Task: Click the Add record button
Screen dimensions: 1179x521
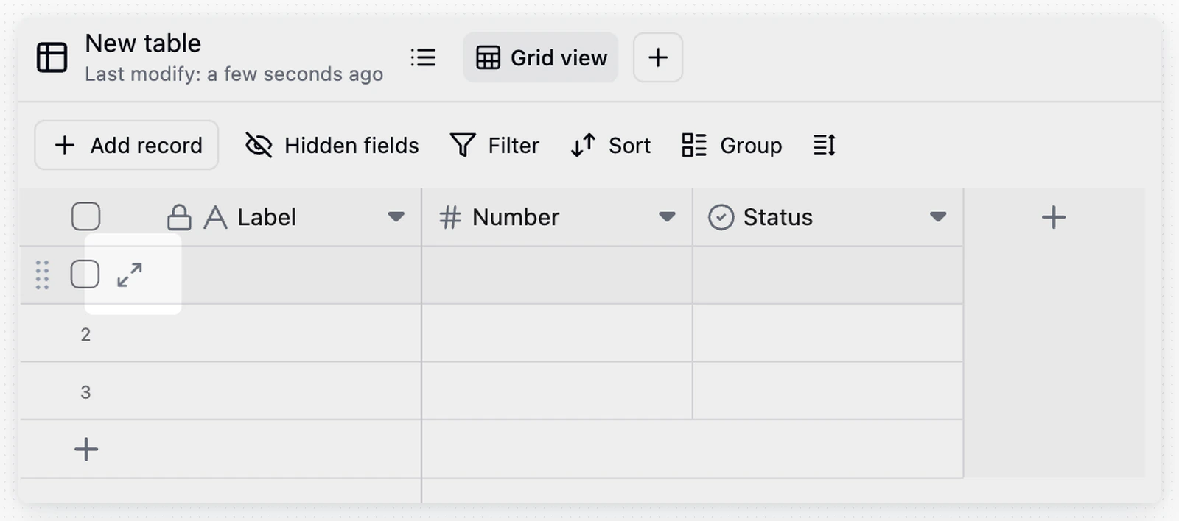Action: click(x=127, y=145)
